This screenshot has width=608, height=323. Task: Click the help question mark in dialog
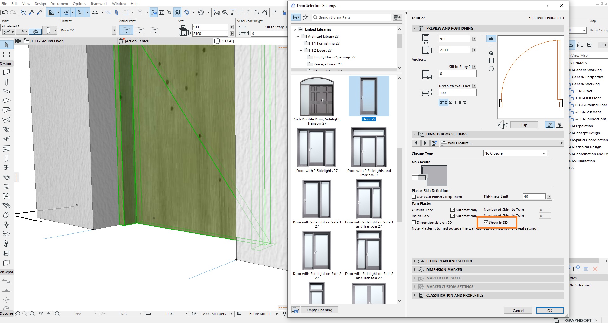547,5
